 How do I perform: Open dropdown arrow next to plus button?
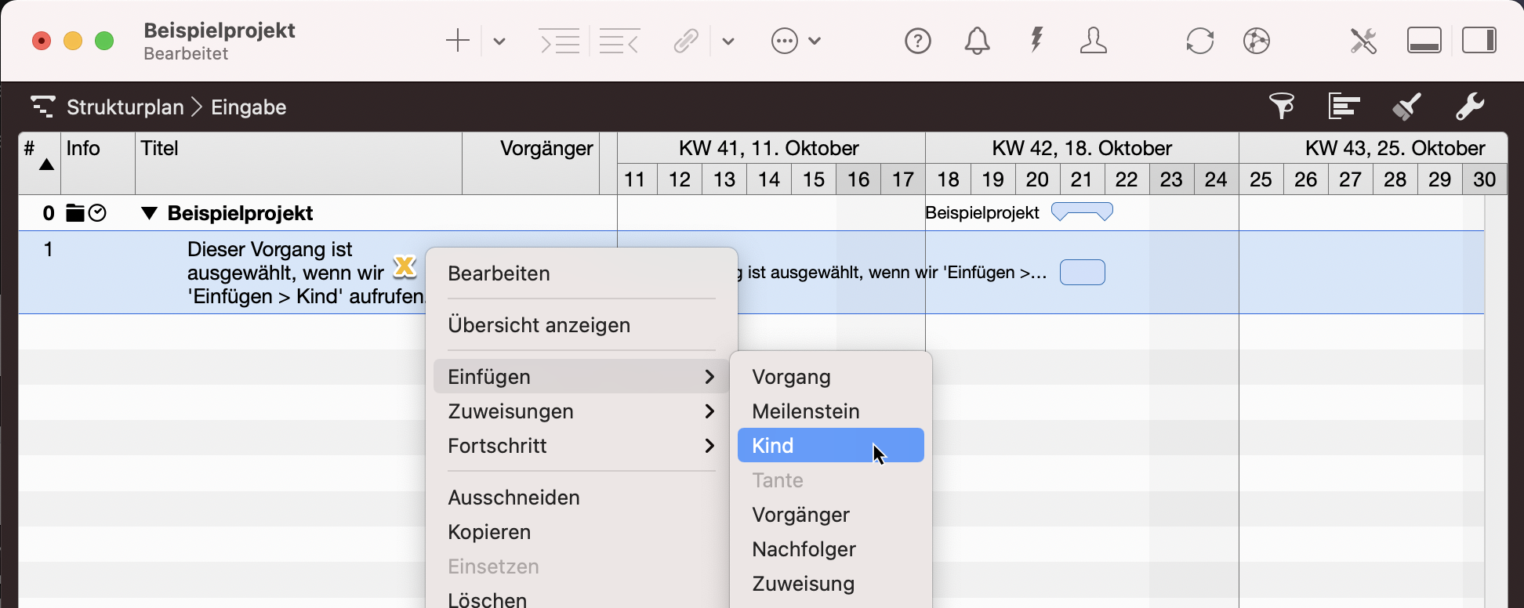click(x=499, y=42)
